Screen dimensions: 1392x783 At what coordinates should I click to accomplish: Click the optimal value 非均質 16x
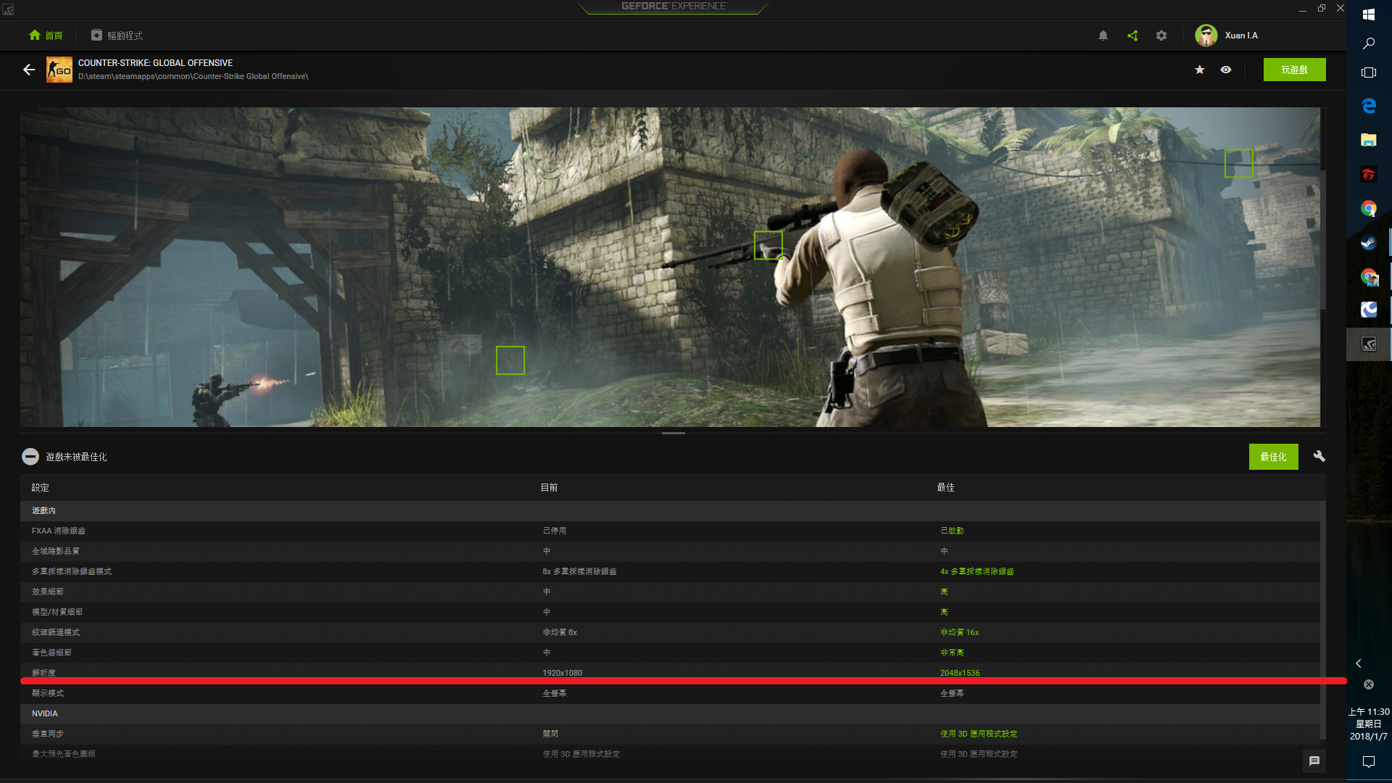click(x=959, y=632)
